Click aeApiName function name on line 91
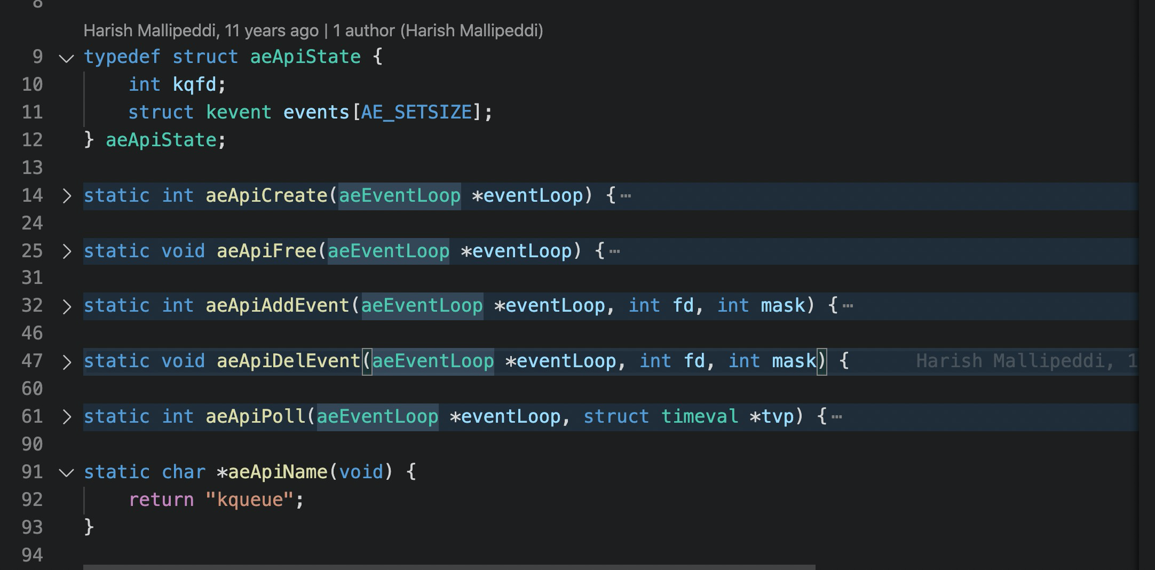The height and width of the screenshot is (570, 1155). (278, 472)
